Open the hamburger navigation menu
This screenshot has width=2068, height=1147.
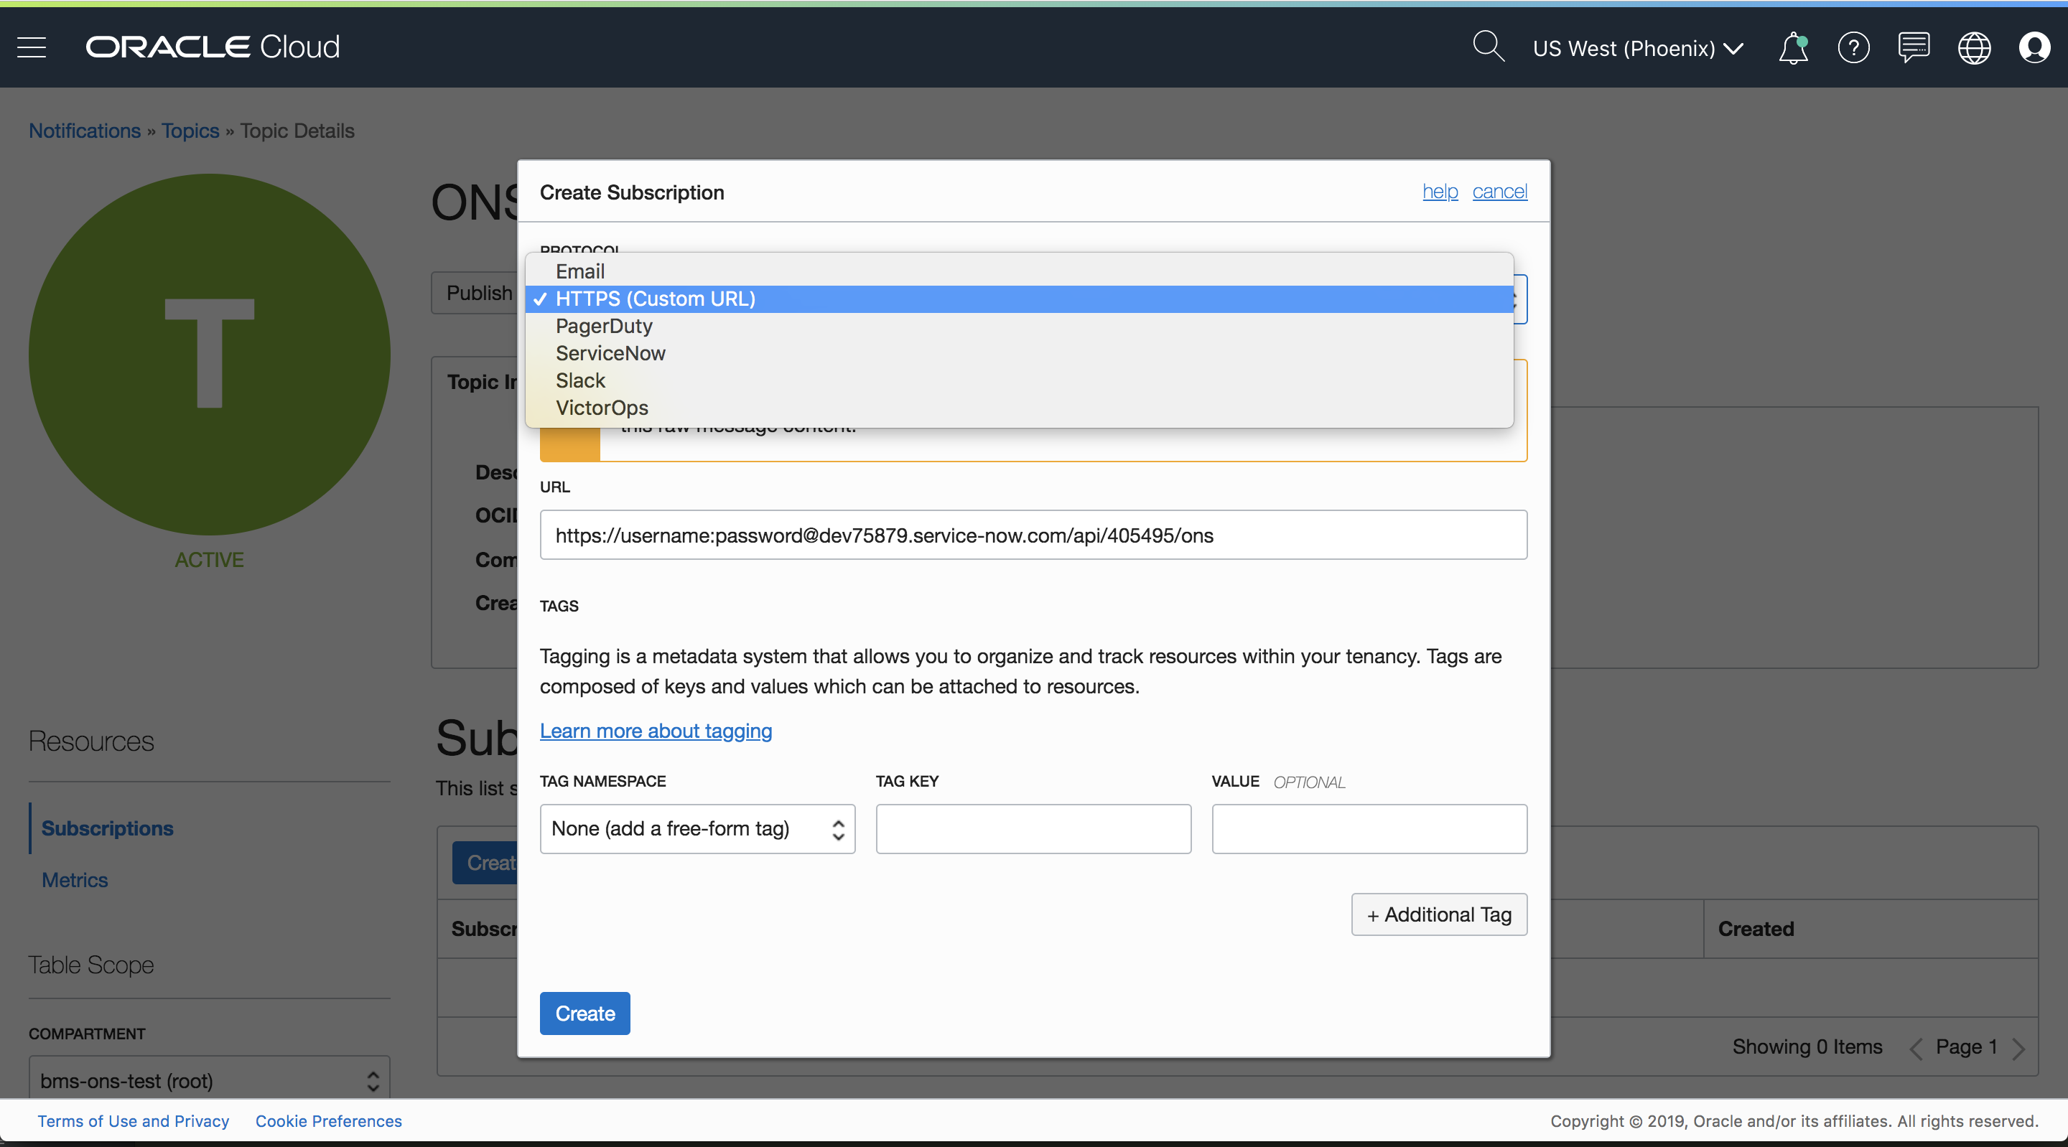coord(32,47)
